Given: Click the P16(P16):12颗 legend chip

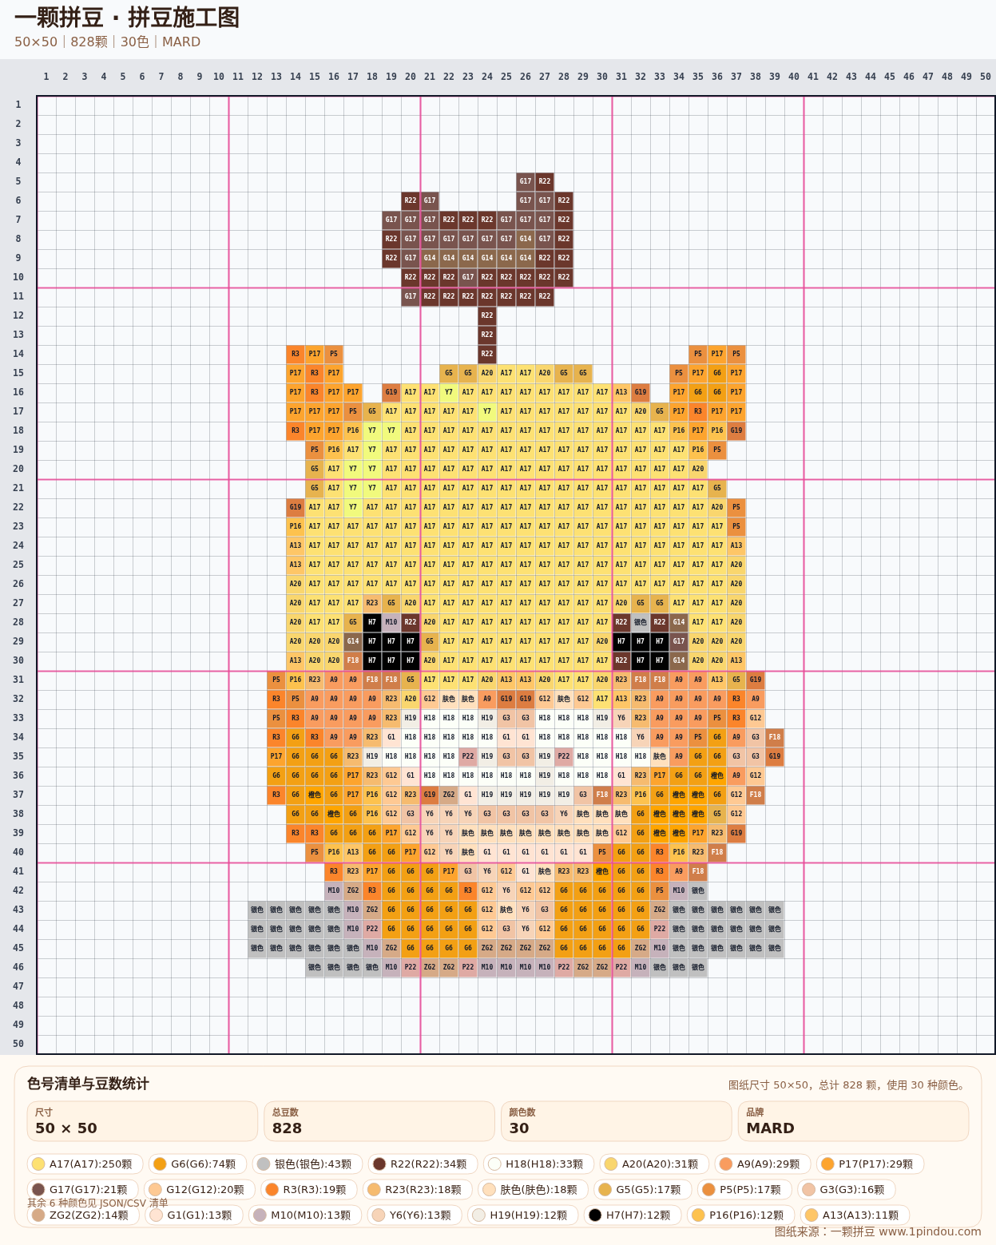Looking at the screenshot, I should point(740,1215).
